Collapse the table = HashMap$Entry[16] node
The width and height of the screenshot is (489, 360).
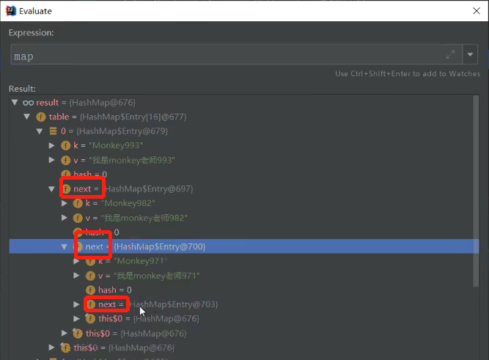coord(27,117)
